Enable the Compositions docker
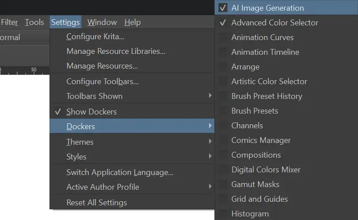The image size is (358, 220). coord(286,155)
